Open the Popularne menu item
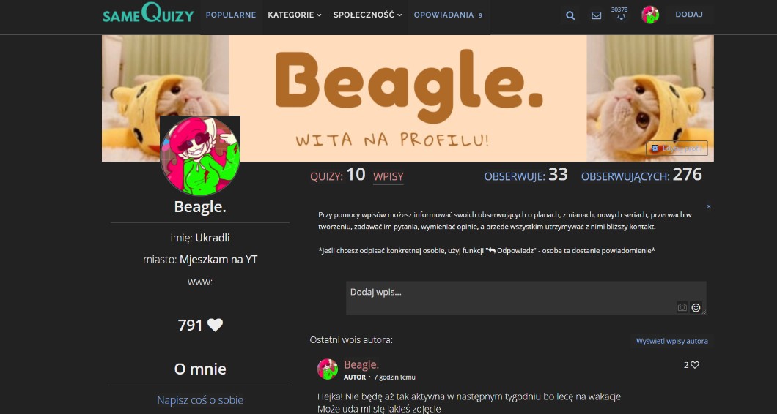 point(231,15)
